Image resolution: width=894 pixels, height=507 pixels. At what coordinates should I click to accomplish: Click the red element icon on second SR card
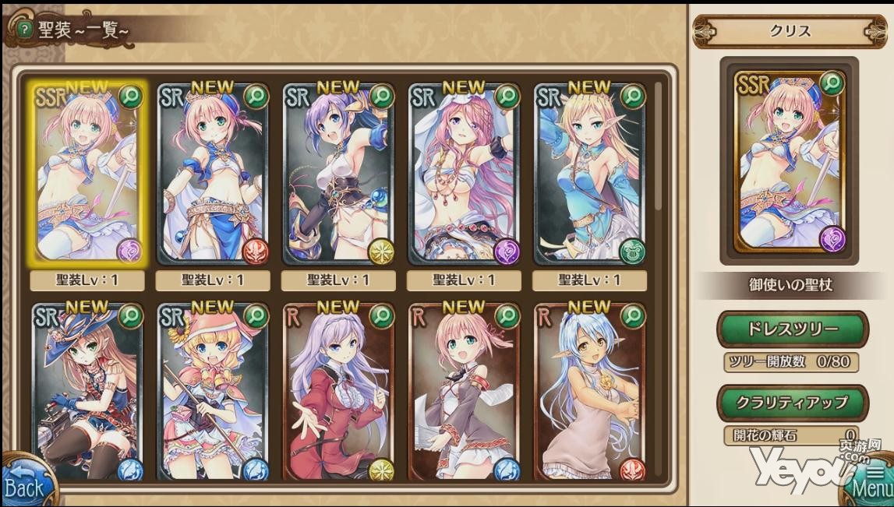click(256, 251)
